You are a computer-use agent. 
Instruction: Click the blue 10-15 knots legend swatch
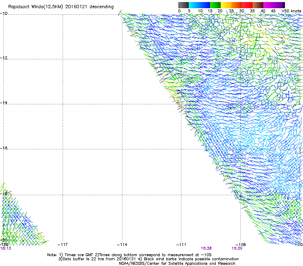click(205, 5)
